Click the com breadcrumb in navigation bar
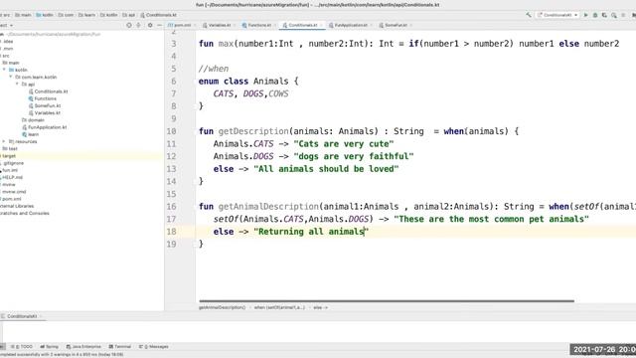 (x=66, y=15)
